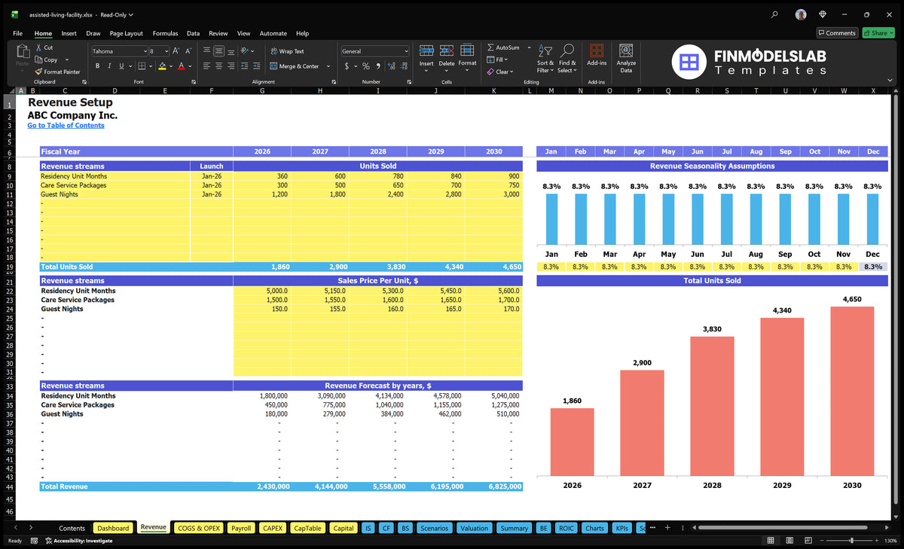Click the Copy icon in Clipboard
904x549 pixels.
pyautogui.click(x=38, y=59)
